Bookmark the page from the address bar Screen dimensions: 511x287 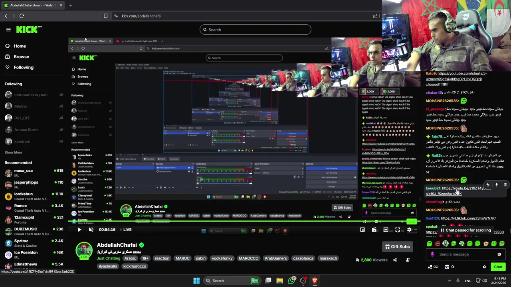105,16
